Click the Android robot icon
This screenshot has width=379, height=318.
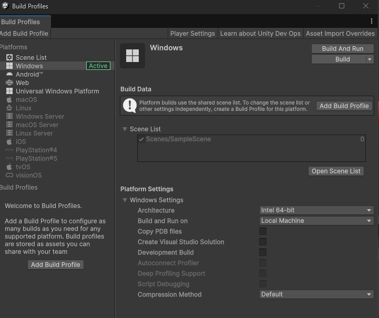[9, 74]
